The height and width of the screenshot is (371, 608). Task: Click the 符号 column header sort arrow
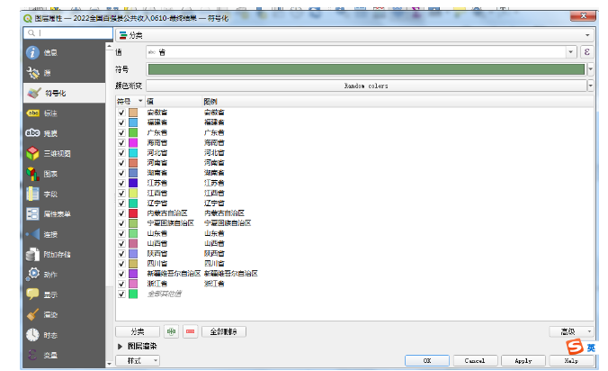(x=140, y=101)
